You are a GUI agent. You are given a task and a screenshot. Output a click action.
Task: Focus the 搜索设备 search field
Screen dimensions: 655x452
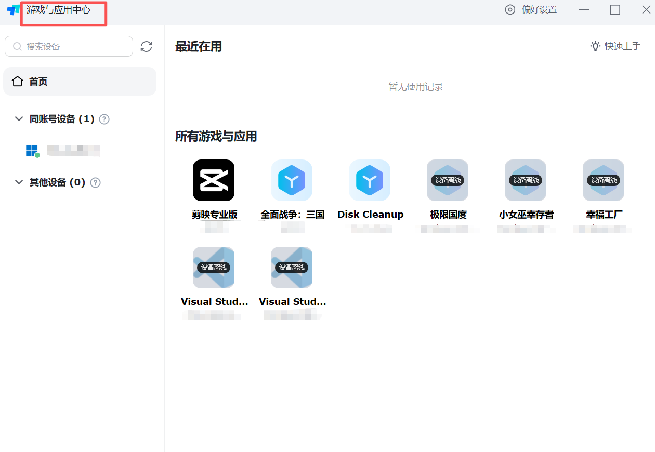click(69, 46)
